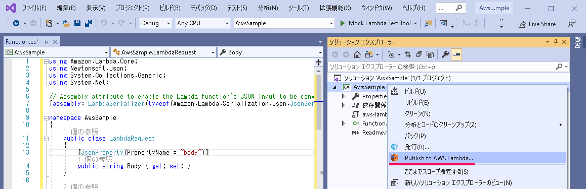
Task: Collapse the using directives block
Action: click(46, 61)
